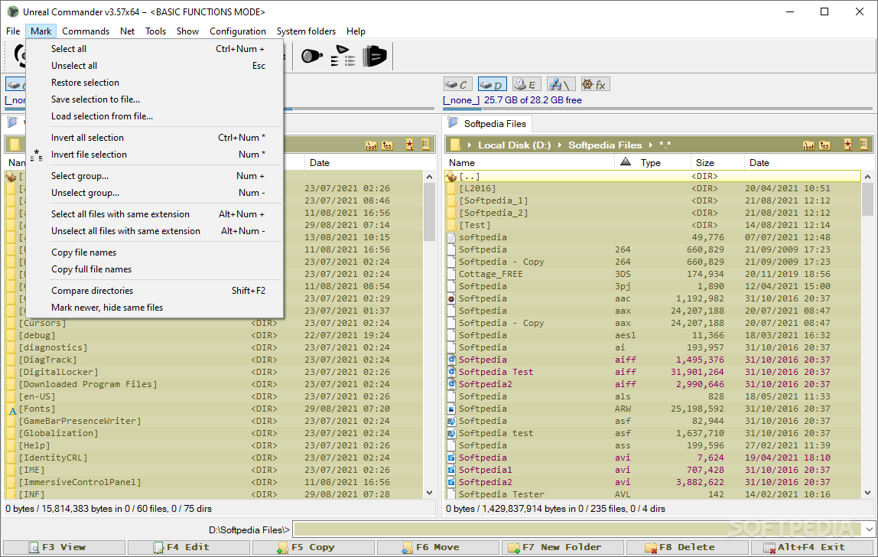Select the [Softpedia_1] folder row

coord(653,200)
